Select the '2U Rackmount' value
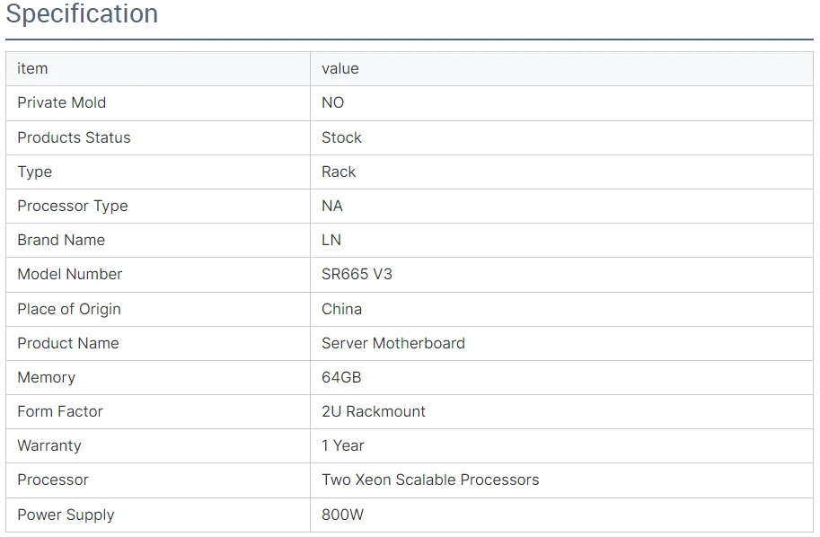 (374, 411)
